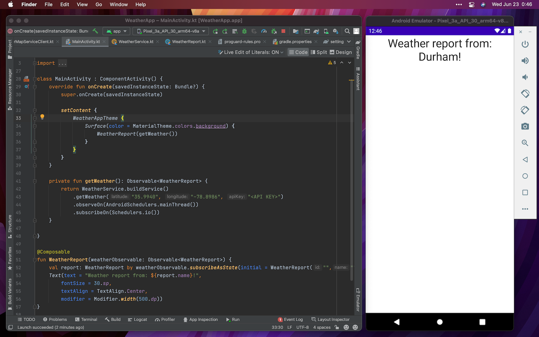This screenshot has width=539, height=337.
Task: Open the Window menu in the menu bar
Action: tap(119, 4)
